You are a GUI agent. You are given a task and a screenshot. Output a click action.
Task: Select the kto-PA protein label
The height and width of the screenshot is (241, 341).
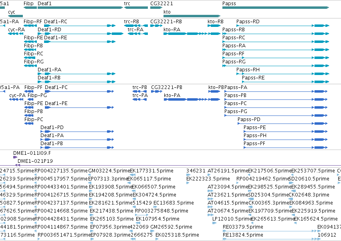(172, 95)
